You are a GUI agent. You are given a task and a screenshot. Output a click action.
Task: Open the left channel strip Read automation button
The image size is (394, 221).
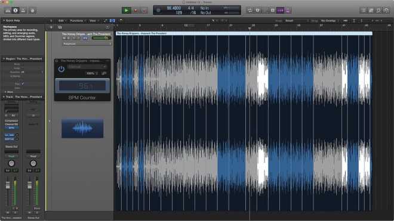click(11, 156)
